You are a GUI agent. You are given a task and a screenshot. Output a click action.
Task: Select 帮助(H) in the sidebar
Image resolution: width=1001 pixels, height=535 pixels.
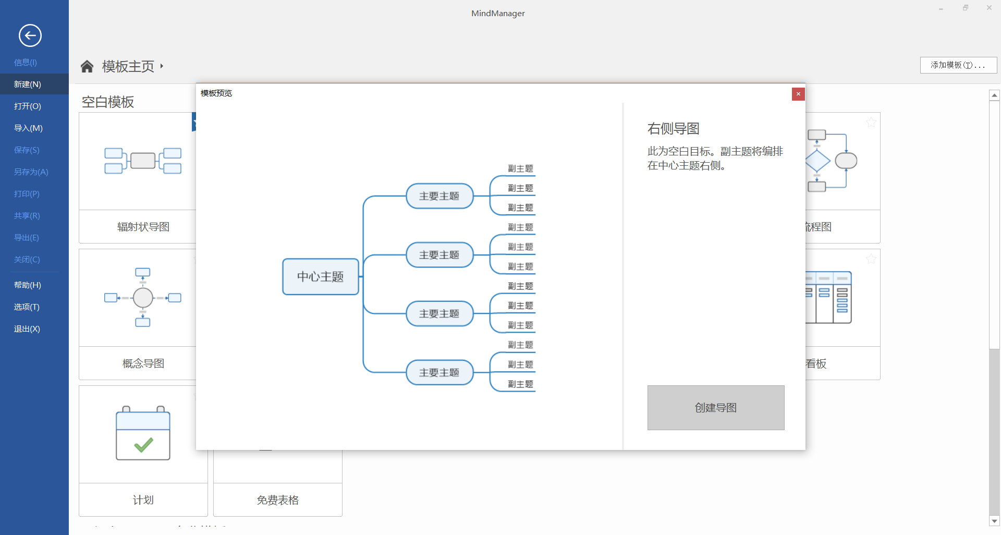tap(27, 285)
